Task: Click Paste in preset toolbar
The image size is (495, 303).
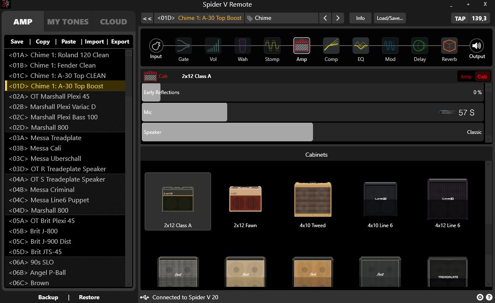Action: click(68, 42)
